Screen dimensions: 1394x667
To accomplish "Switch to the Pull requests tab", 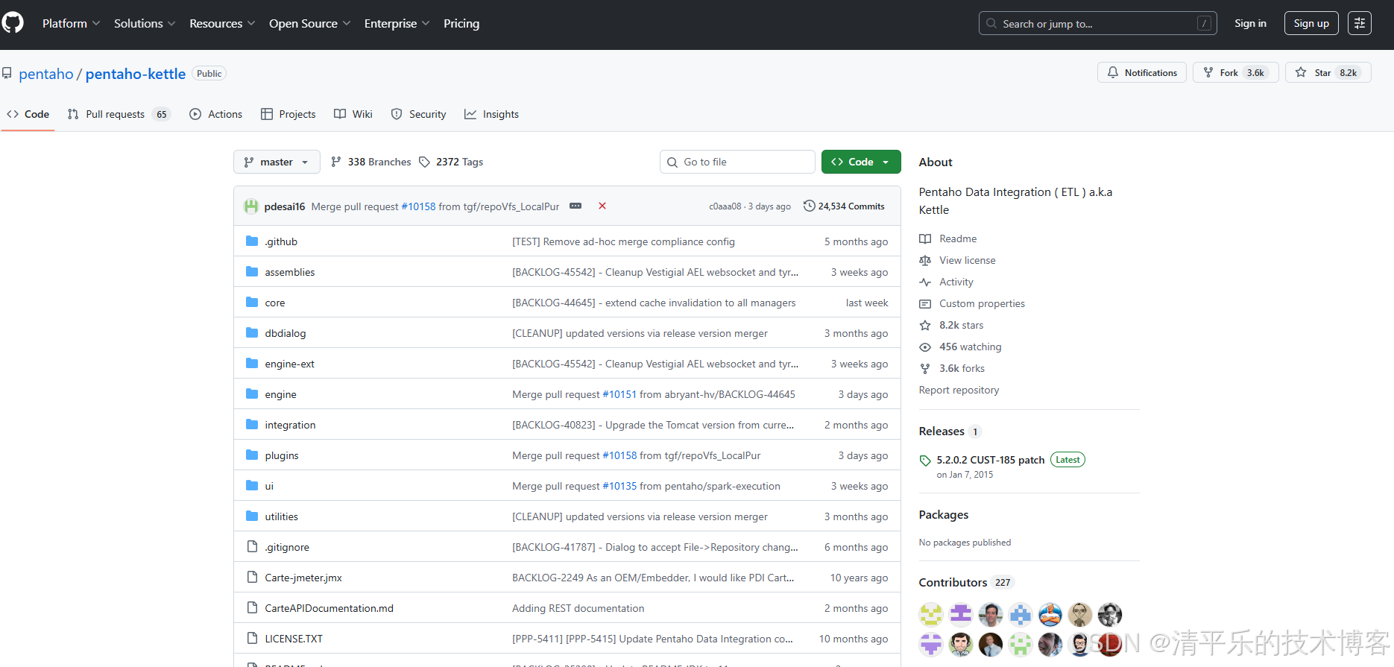I will 119,114.
